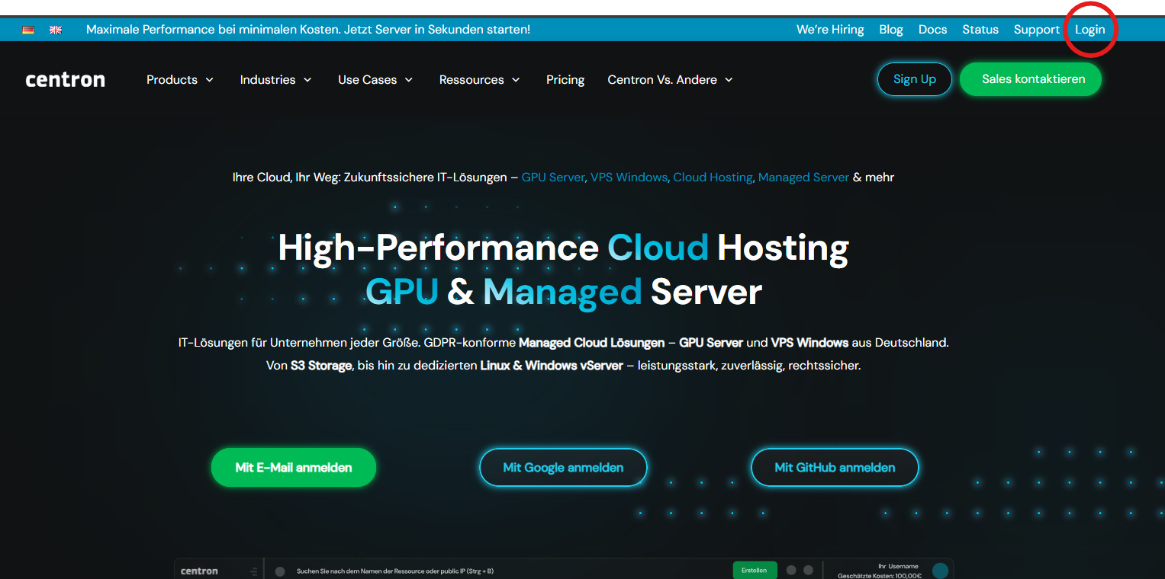The height and width of the screenshot is (579, 1165).
Task: Open the Industries dropdown
Action: click(275, 80)
